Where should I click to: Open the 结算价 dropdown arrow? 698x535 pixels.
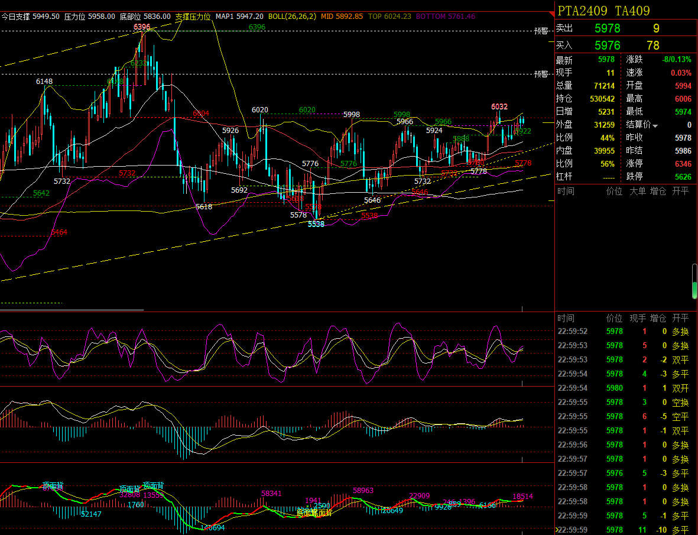[x=655, y=126]
